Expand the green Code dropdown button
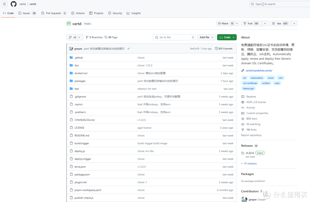The height and width of the screenshot is (202, 310). pyautogui.click(x=227, y=37)
